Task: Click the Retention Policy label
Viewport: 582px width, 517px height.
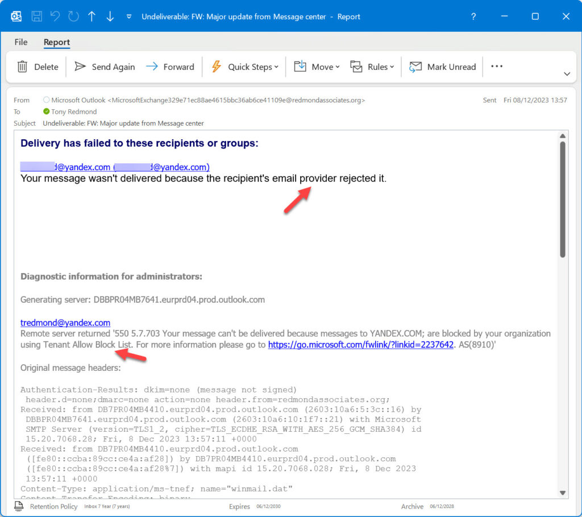Action: pos(54,507)
